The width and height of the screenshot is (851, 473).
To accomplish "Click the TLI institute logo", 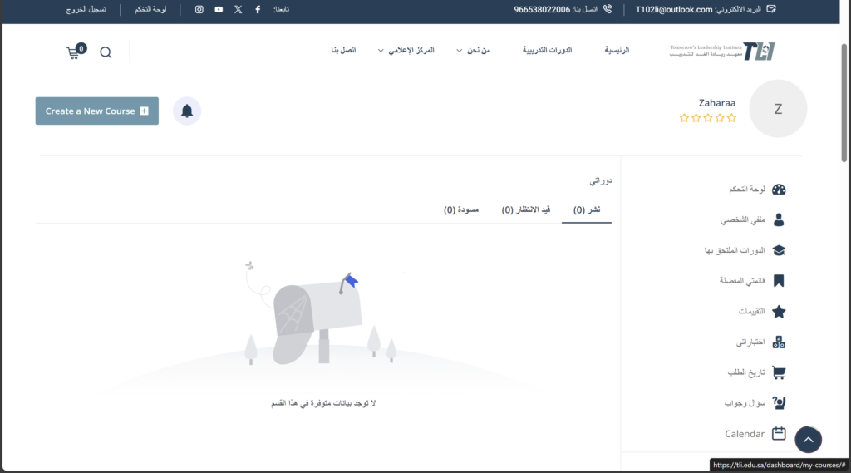I will [722, 52].
